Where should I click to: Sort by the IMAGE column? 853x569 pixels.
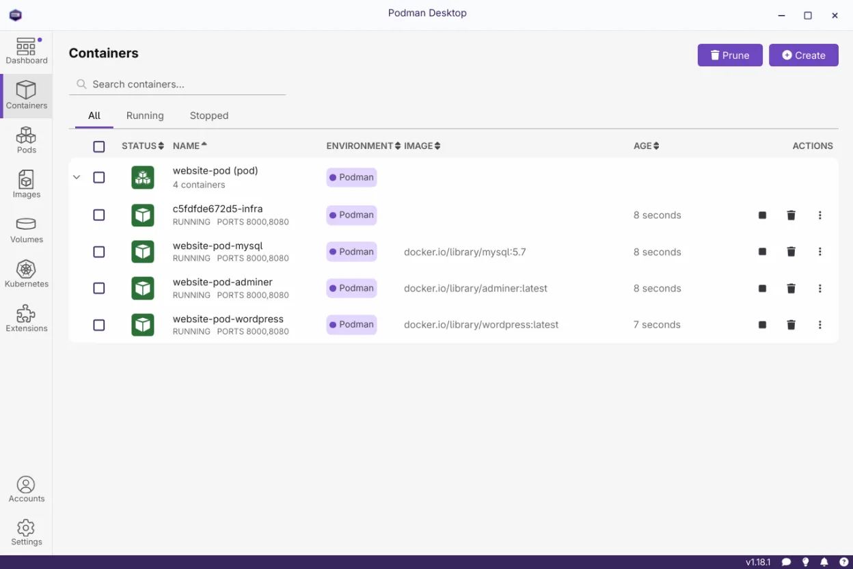(422, 146)
